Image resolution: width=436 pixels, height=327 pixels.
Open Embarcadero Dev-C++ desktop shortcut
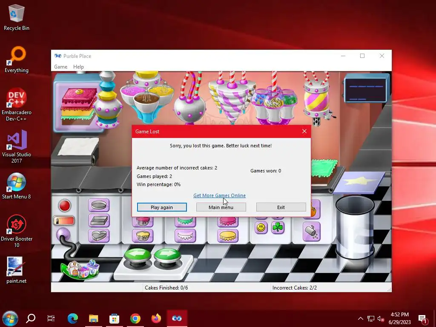tap(17, 105)
